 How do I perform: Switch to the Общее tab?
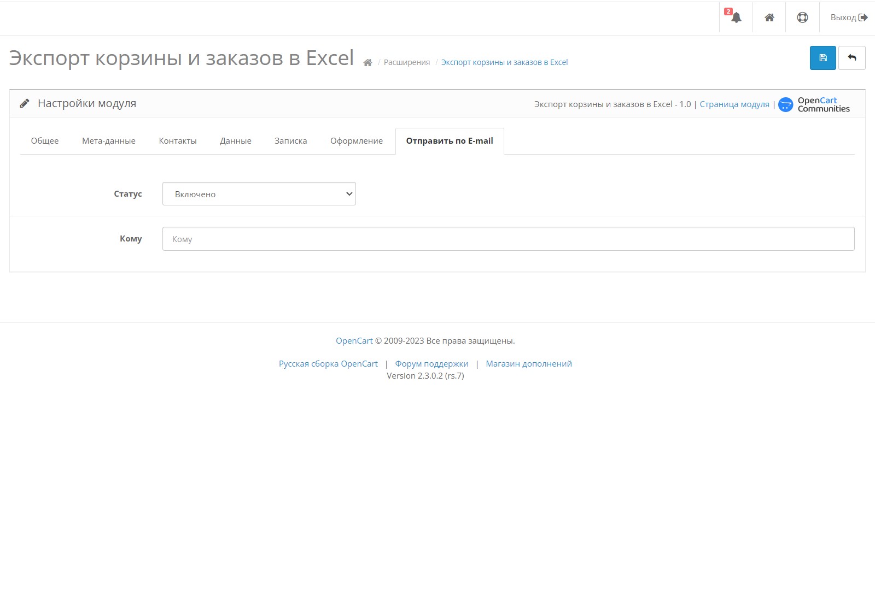45,141
